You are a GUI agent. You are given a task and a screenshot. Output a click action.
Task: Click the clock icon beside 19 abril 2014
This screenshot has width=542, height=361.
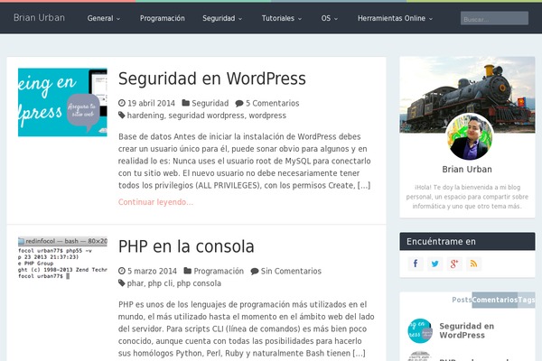(x=122, y=103)
